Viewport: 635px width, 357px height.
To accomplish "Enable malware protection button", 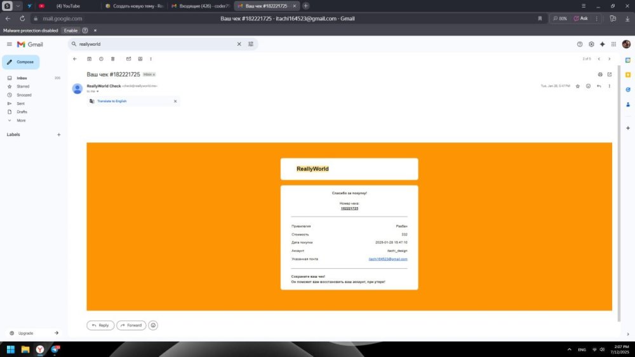I will point(70,30).
